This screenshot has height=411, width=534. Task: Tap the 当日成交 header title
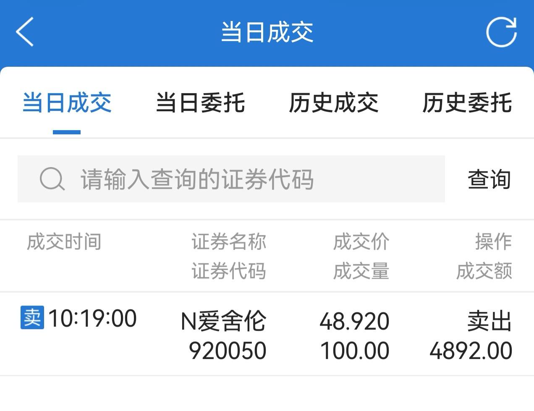point(267,32)
